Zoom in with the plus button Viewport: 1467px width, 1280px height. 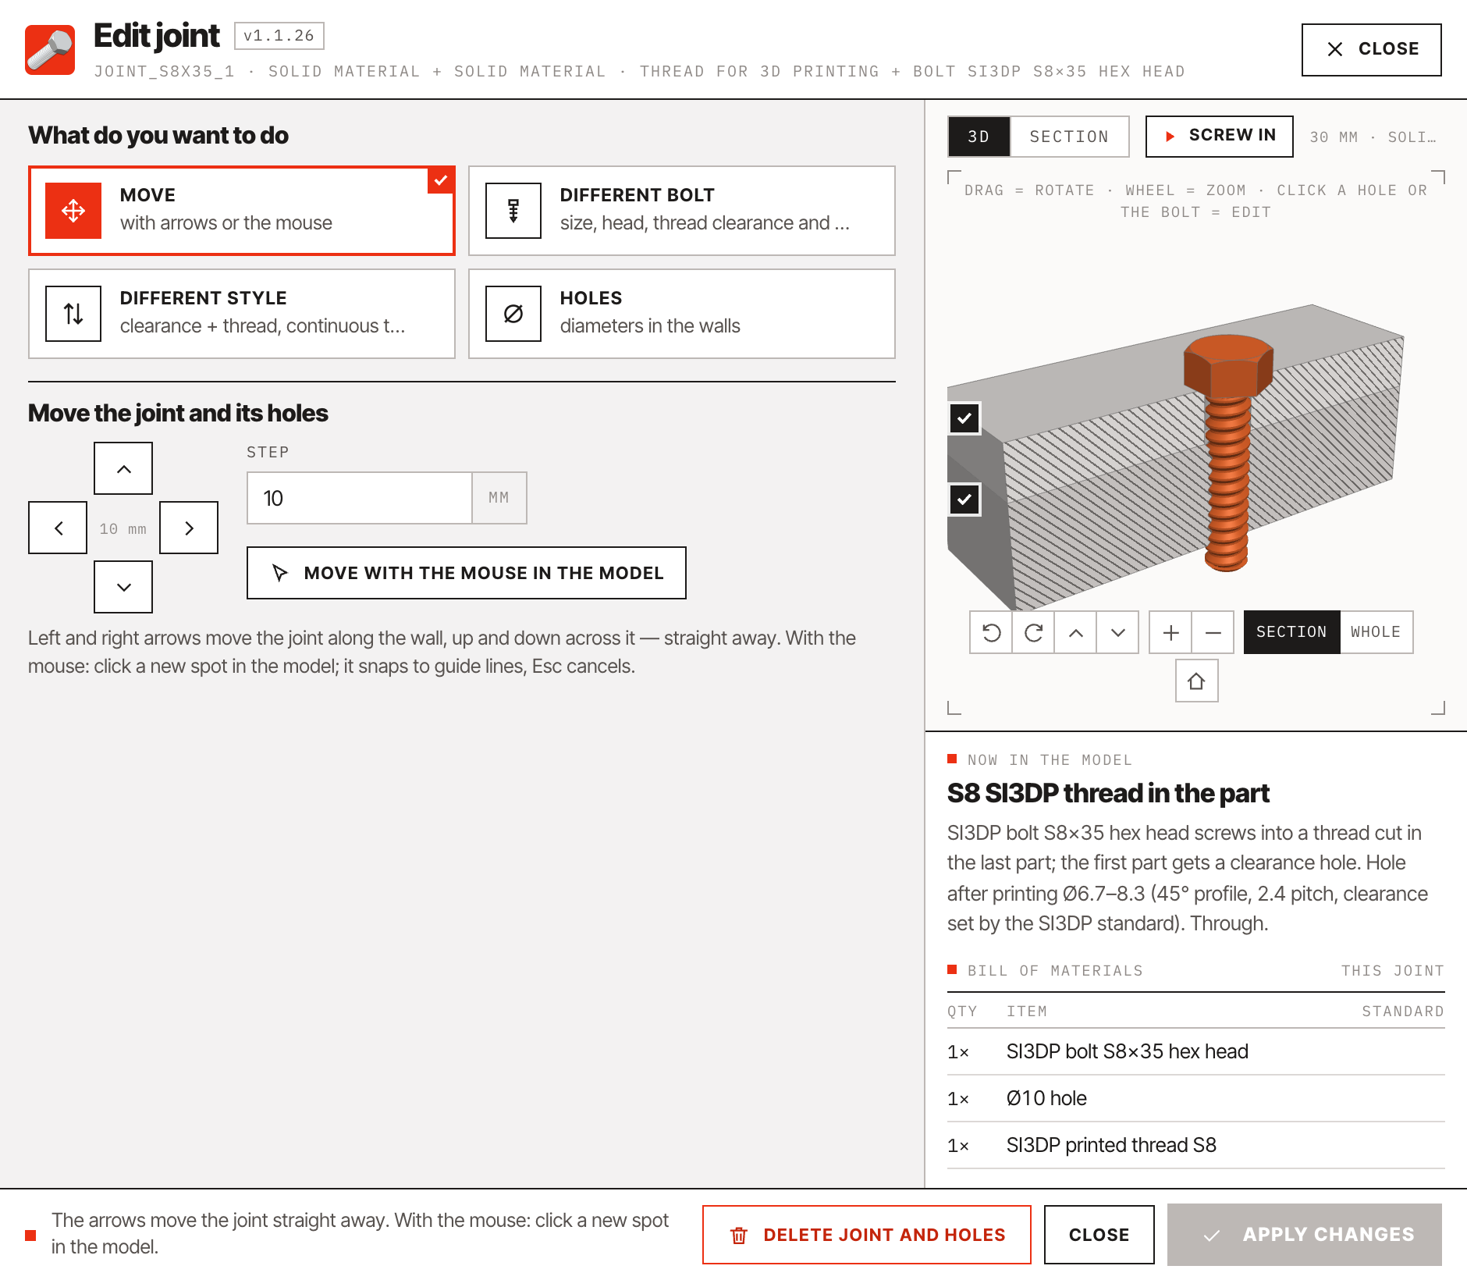pos(1170,632)
